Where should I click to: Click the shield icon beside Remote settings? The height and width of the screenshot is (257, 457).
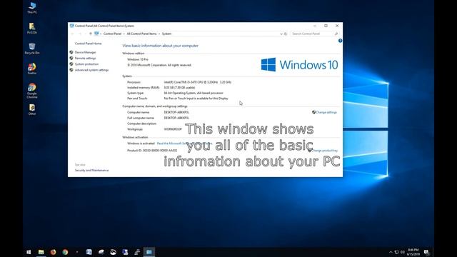71,58
